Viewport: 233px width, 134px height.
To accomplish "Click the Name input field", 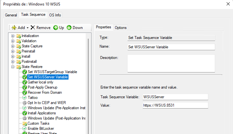I will coord(171,47).
